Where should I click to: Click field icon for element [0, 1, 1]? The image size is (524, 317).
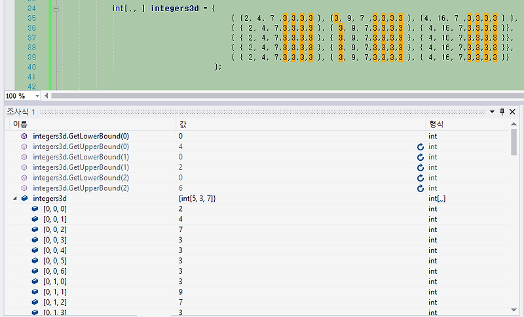point(35,292)
